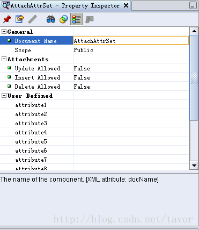Screen dimensions: 199x230
Task: Click the empty value cell for attribute4
Action: click(x=131, y=132)
